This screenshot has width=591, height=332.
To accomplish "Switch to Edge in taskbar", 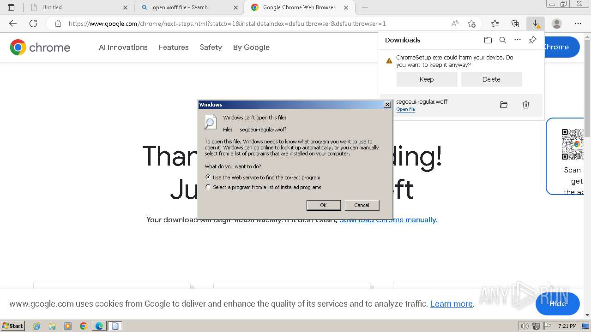I will point(99,326).
